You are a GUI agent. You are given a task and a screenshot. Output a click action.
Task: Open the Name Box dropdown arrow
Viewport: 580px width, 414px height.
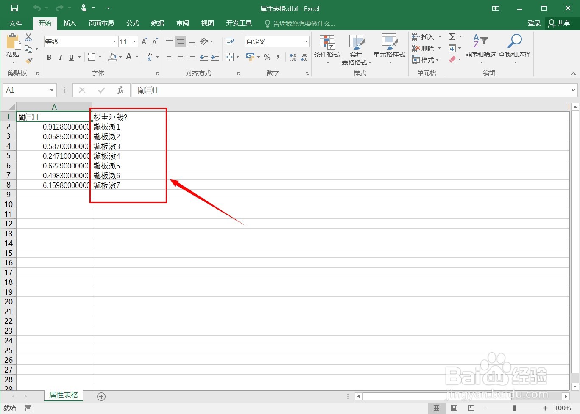(x=52, y=90)
